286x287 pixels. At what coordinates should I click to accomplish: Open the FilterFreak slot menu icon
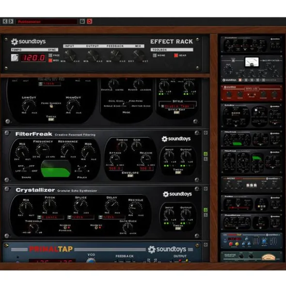206,133
